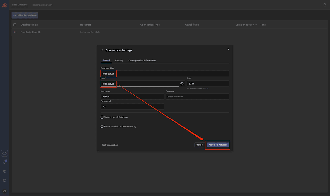Click the 'Set up in a few clicks' text
330x196 pixels.
90,32
